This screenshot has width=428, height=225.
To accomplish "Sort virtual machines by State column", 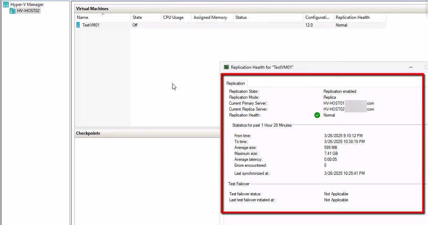I will pyautogui.click(x=146, y=17).
